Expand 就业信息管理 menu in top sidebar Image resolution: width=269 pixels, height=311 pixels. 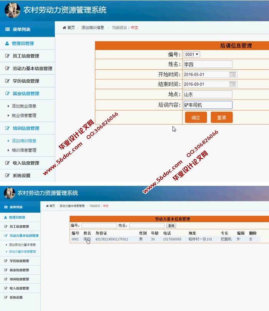25,93
